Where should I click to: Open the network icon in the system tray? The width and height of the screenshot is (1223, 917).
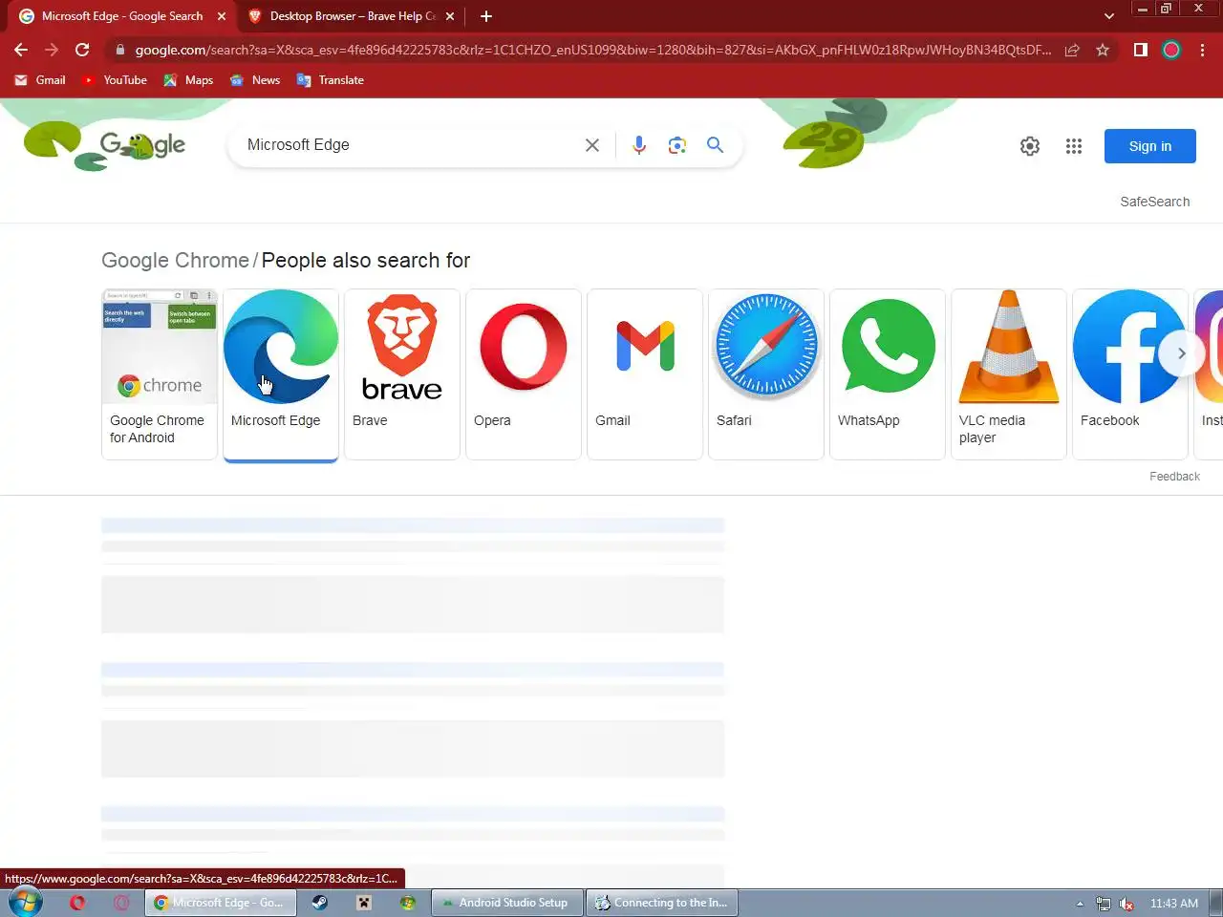(x=1104, y=903)
